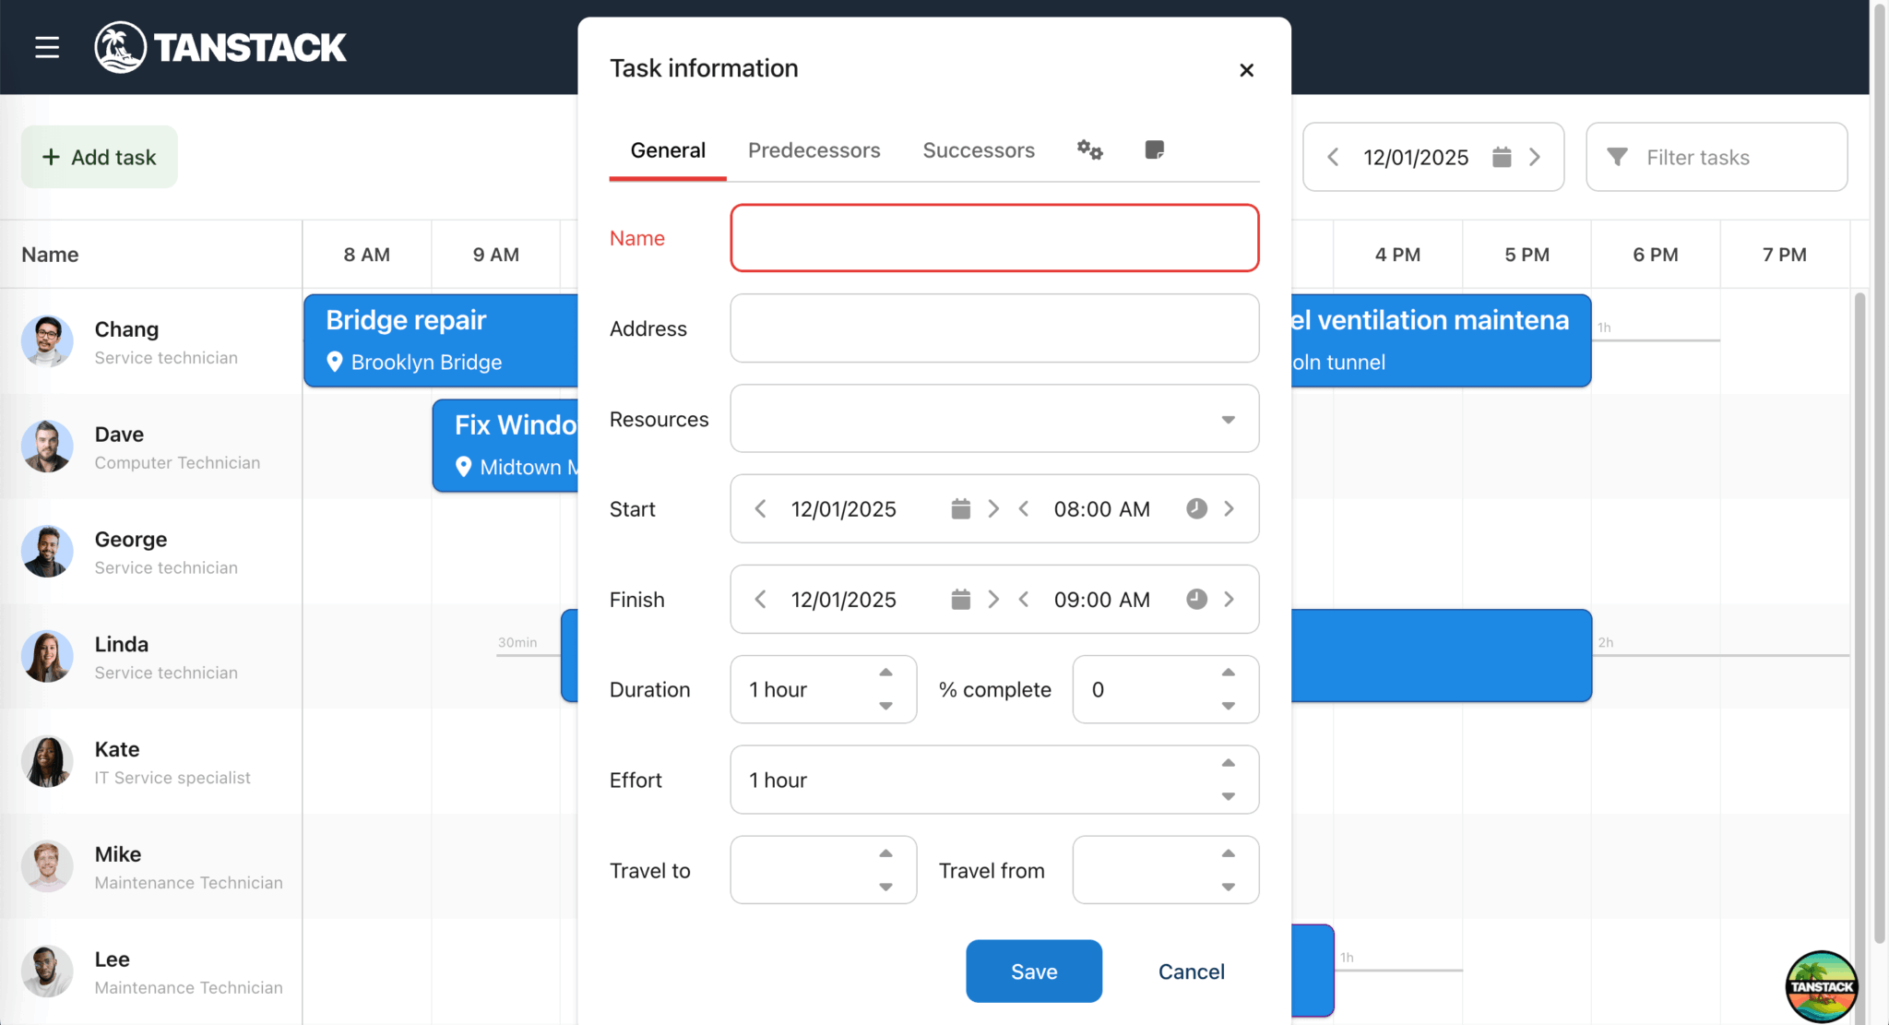Open Start date calendar picker icon
This screenshot has height=1025, width=1889.
pyautogui.click(x=960, y=509)
